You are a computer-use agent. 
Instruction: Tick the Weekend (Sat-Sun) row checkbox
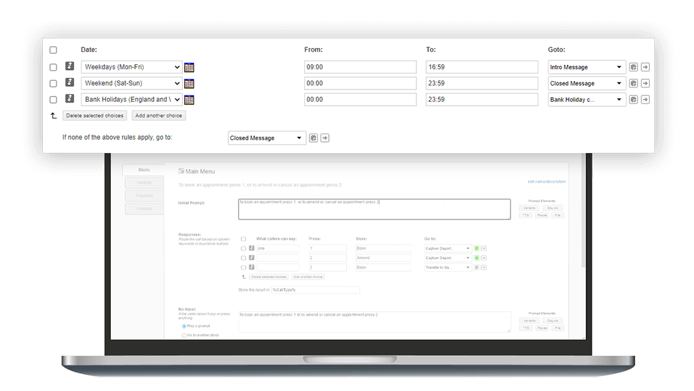(x=53, y=84)
